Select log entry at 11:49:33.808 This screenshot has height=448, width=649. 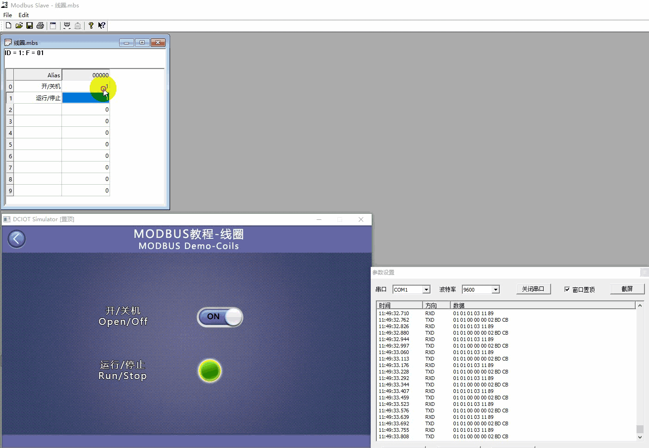[x=506, y=436]
